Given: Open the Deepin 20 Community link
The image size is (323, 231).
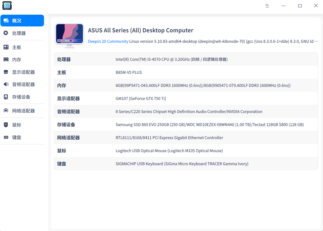Looking at the screenshot, I should [108, 41].
